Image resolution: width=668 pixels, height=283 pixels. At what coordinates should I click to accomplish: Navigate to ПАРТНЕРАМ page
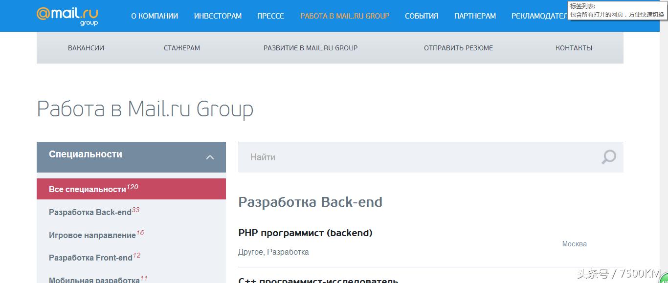[x=475, y=16]
